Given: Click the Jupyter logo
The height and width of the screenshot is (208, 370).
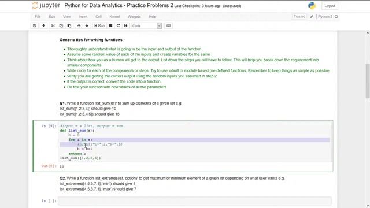Looking at the screenshot, I should click(46, 5).
